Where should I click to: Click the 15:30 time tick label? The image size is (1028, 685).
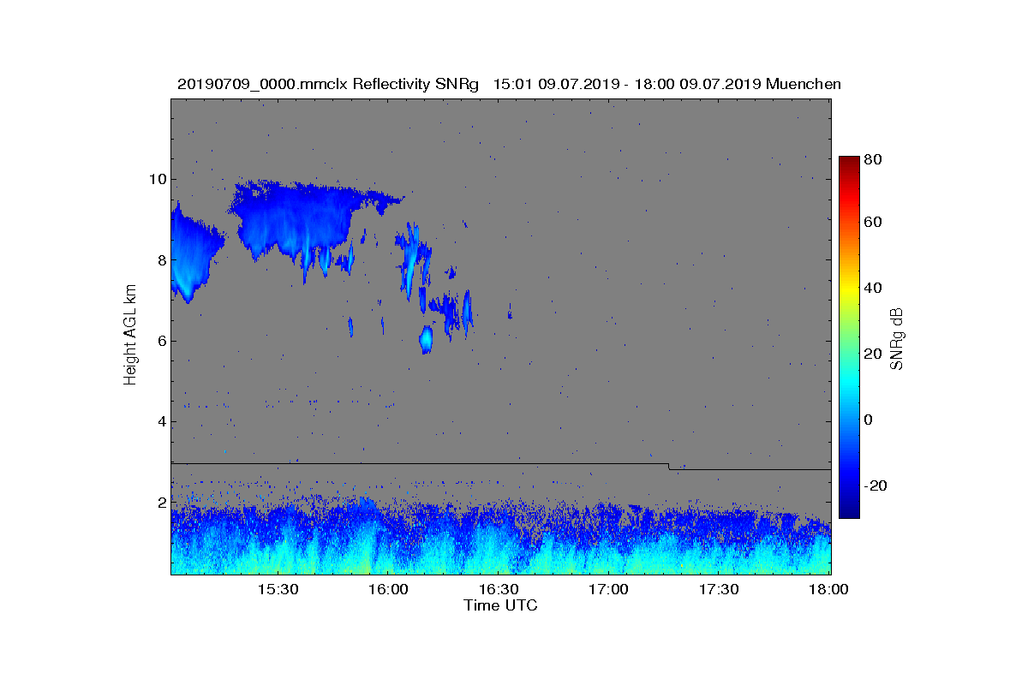[278, 590]
